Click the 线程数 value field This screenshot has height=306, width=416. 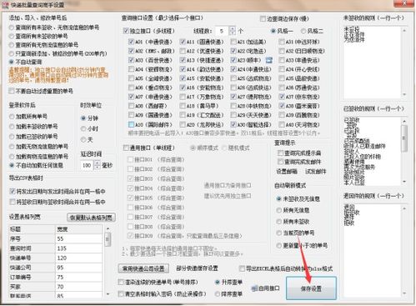coord(222,31)
